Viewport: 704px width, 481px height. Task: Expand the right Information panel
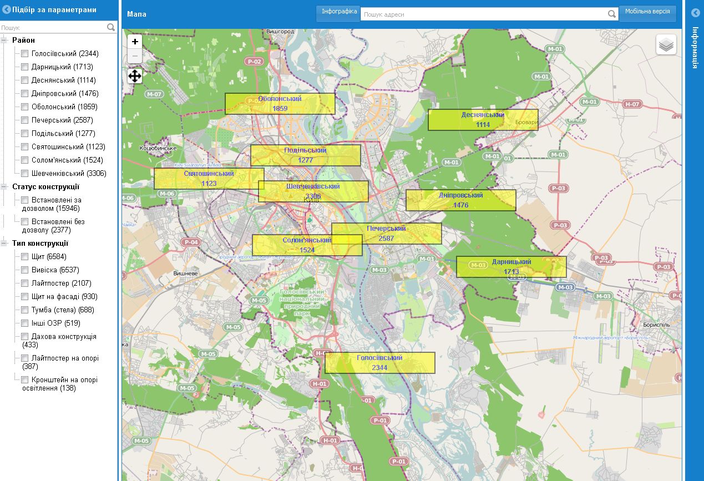click(x=695, y=13)
